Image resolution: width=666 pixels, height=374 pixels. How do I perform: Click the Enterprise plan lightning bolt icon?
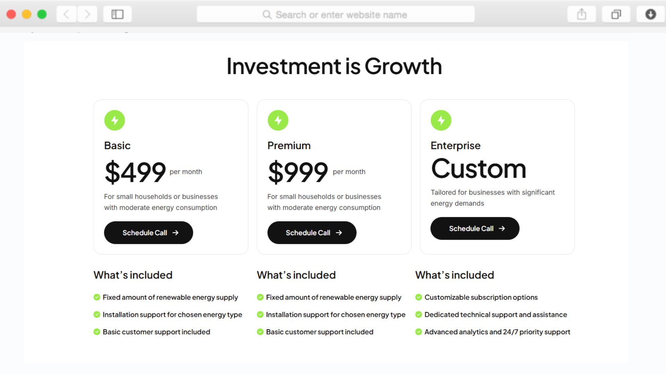click(x=441, y=120)
